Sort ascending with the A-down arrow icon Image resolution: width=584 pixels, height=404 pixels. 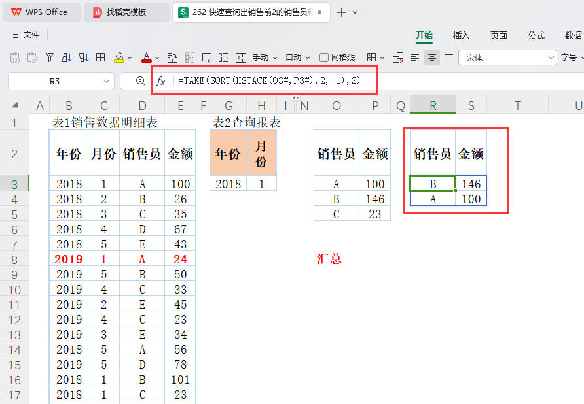67,58
